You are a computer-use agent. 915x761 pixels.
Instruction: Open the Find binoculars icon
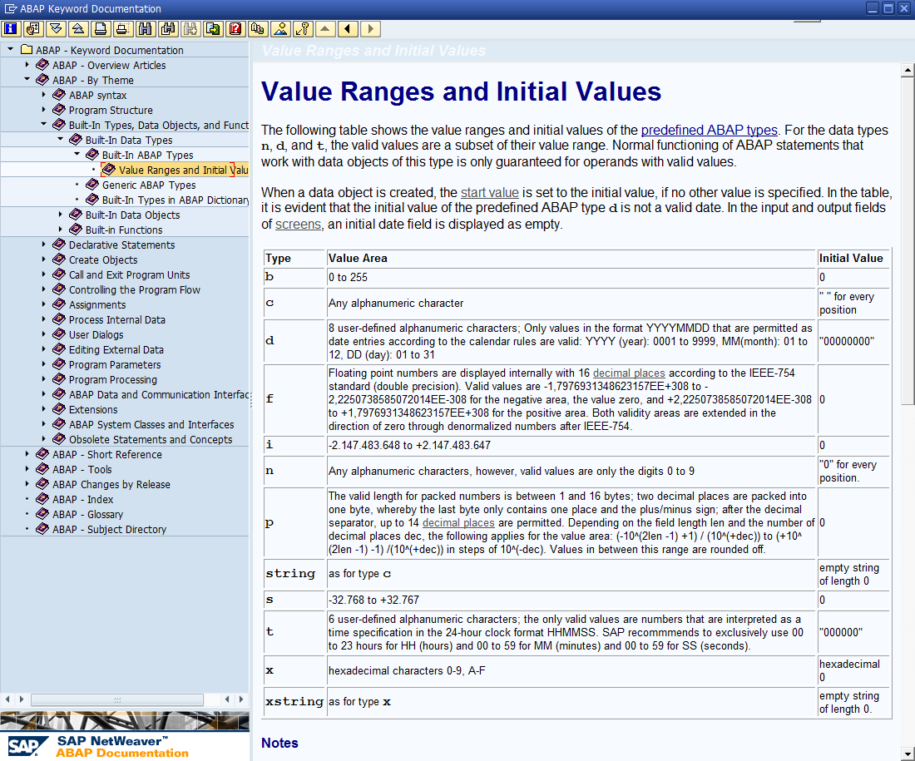coord(143,28)
